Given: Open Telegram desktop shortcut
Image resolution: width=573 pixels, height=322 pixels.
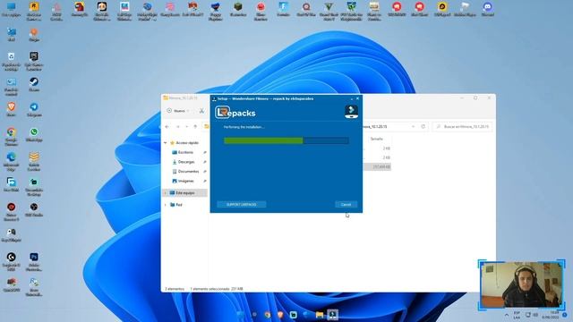Looking at the screenshot, I should pos(34,109).
